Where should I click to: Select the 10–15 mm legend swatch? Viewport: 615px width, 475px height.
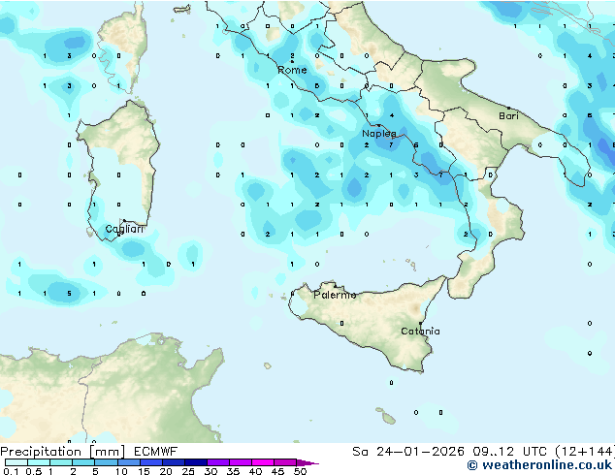(128, 462)
